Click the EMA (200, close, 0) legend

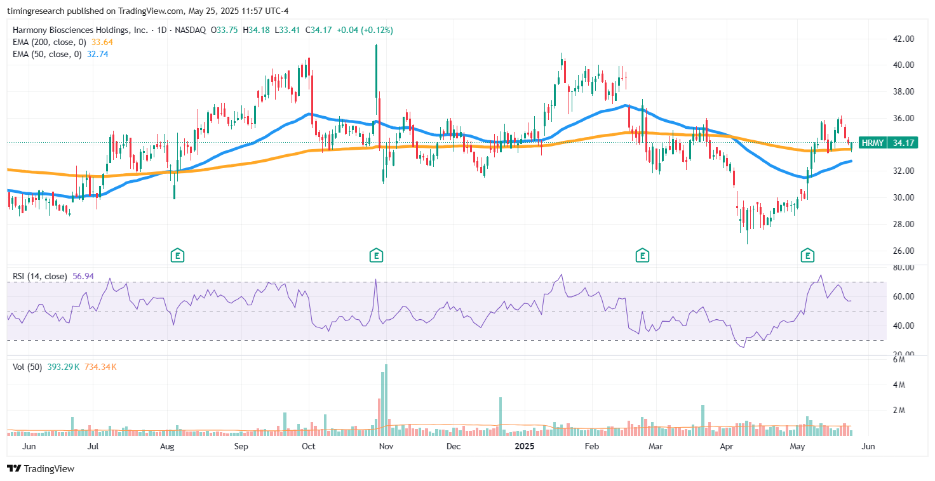(48, 42)
